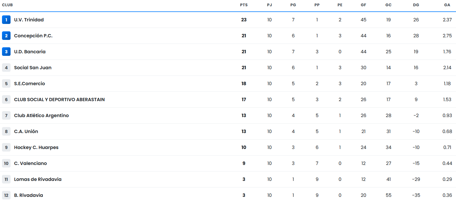Click Hockey C. Huarpes team name
The width and height of the screenshot is (456, 200).
[36, 147]
